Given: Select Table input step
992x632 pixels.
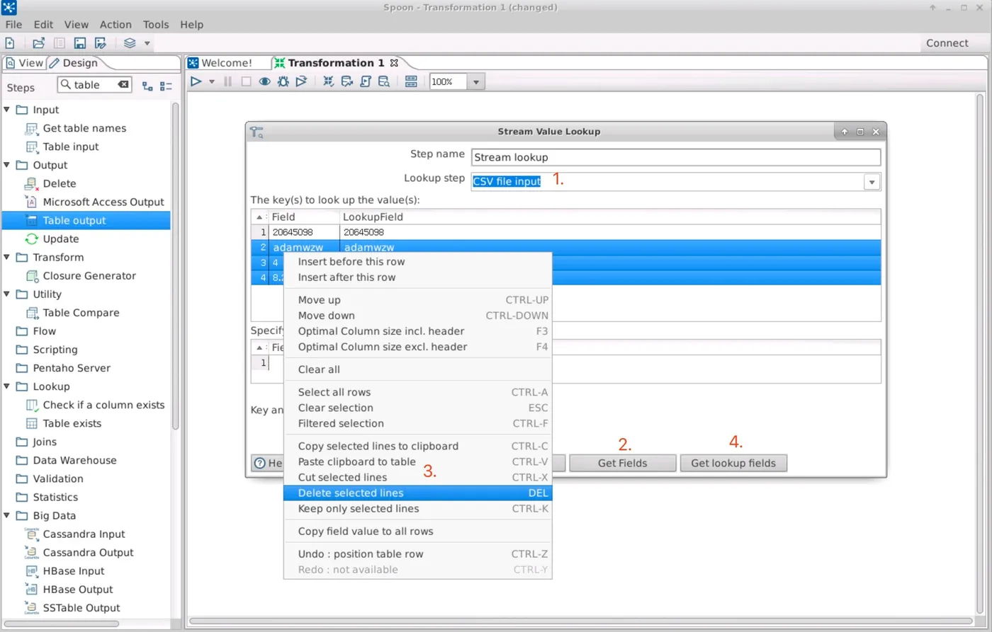Looking at the screenshot, I should [x=71, y=146].
